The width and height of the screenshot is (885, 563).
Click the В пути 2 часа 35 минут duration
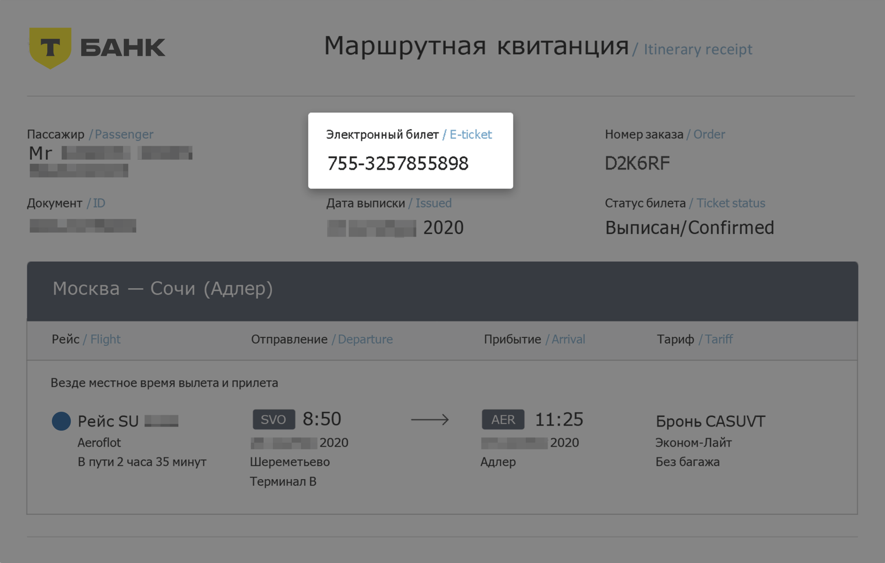(142, 462)
